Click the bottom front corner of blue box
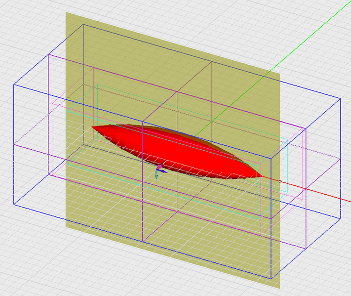Image resolution: width=351 pixels, height=296 pixels. pos(271,279)
